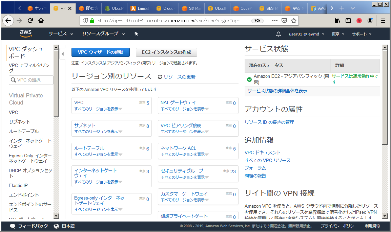The width and height of the screenshot is (391, 232).
Task: Open リソース ID の長さの管理 link
Action: coord(269,122)
